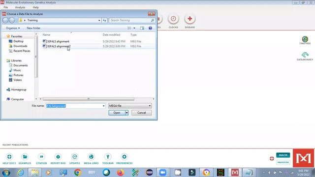Image resolution: width=315 pixels, height=177 pixels.
Task: Open the Examples folder
Action: click(x=25, y=159)
